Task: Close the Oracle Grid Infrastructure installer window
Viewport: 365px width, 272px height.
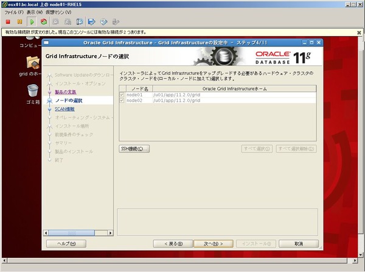Action: [x=319, y=43]
